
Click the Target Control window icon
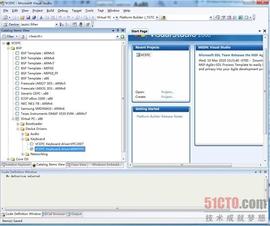click(74, 25)
